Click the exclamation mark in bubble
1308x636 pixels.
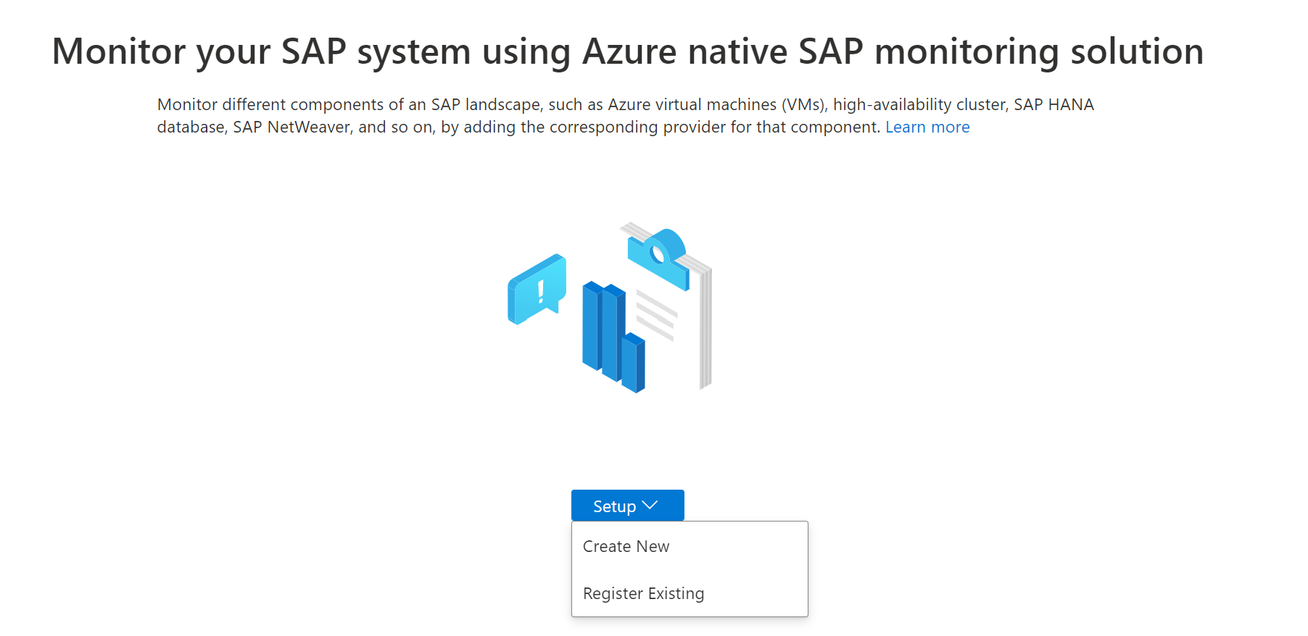click(x=541, y=291)
